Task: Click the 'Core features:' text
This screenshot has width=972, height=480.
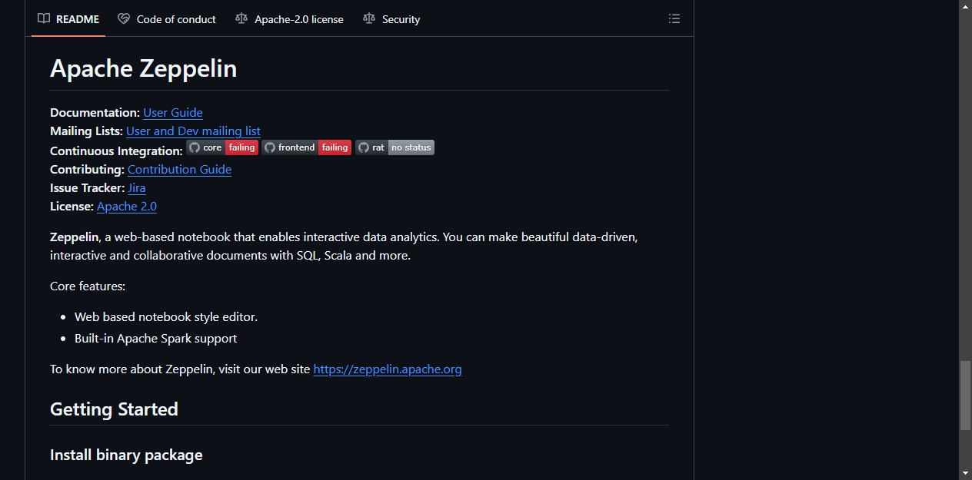Action: tap(88, 286)
